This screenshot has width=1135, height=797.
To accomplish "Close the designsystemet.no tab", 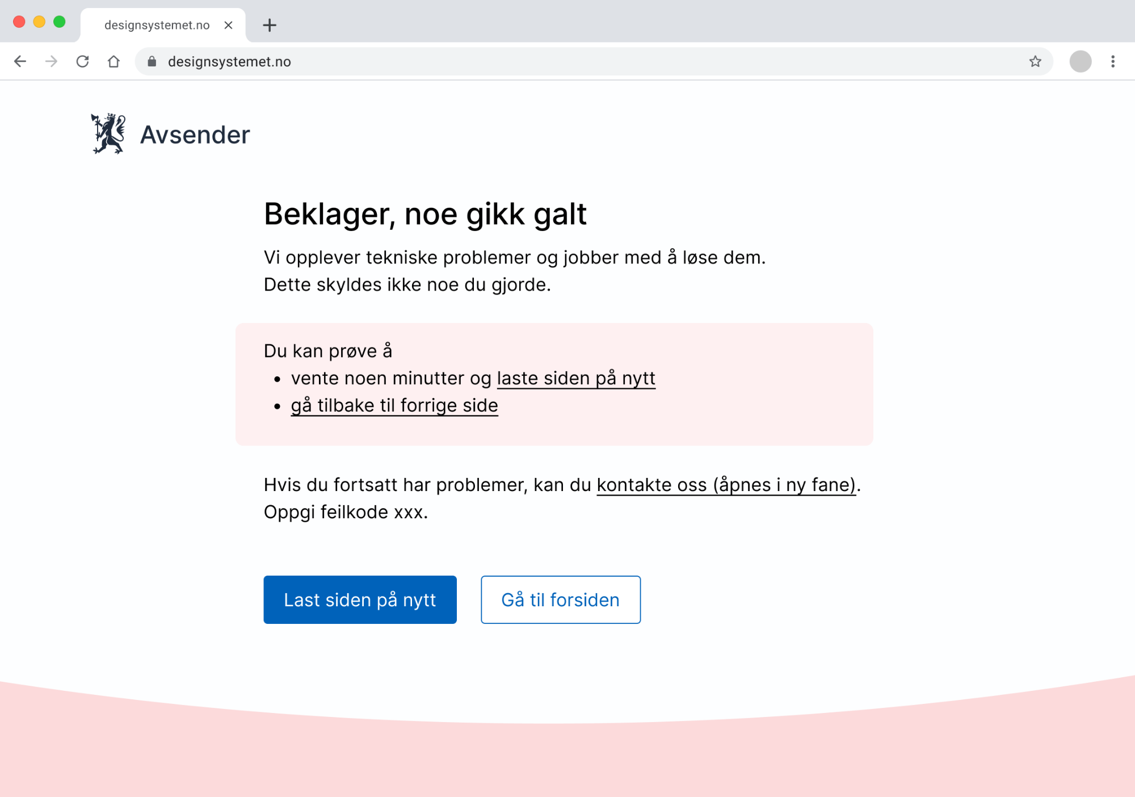I will click(228, 25).
